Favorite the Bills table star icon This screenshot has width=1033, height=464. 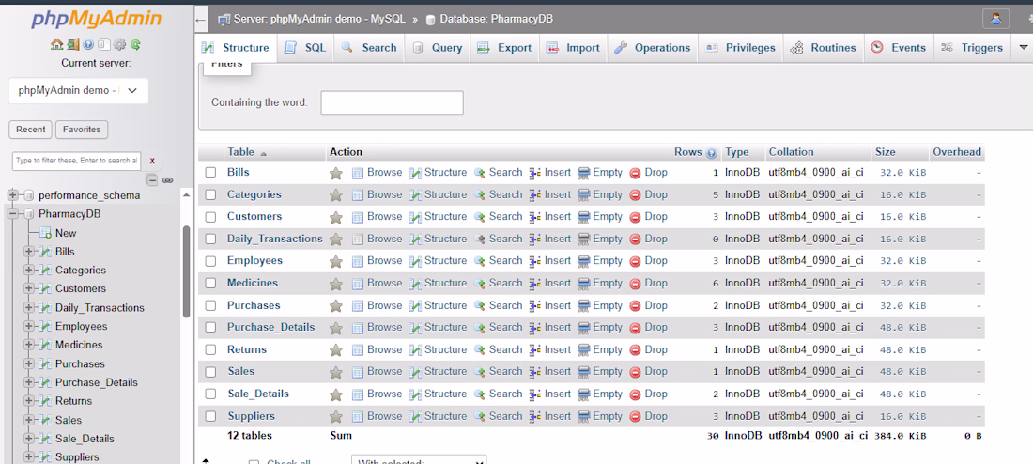336,174
